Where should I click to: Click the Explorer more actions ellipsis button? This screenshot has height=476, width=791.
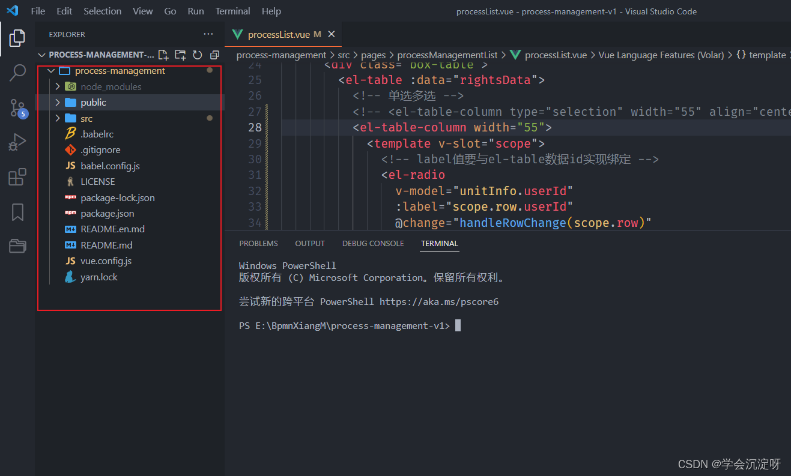pyautogui.click(x=208, y=34)
